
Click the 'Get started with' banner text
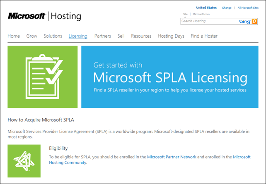(118, 65)
